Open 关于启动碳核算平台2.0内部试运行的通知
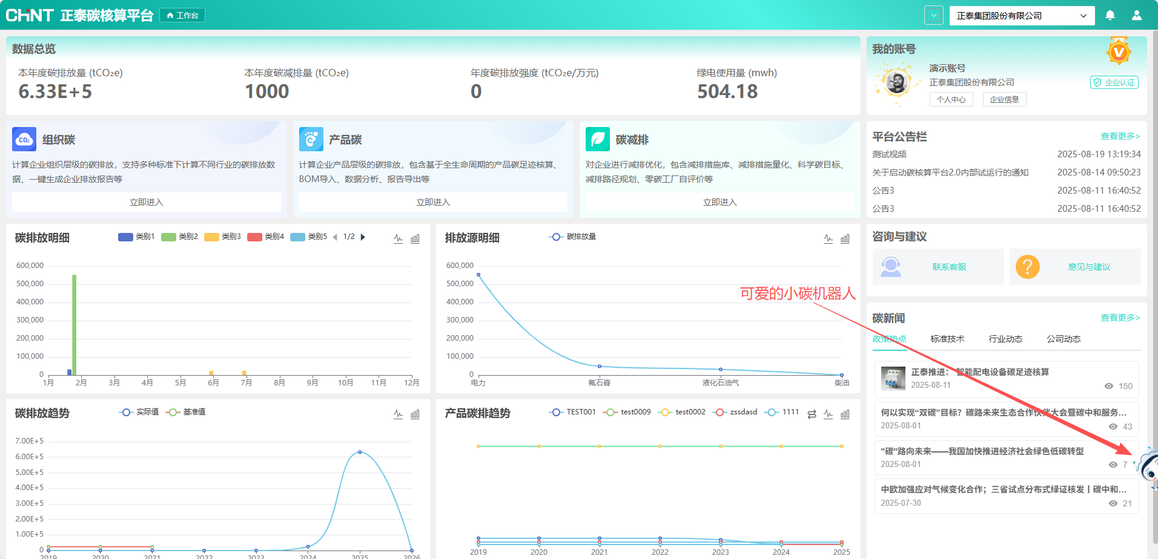The width and height of the screenshot is (1158, 559). pos(950,172)
